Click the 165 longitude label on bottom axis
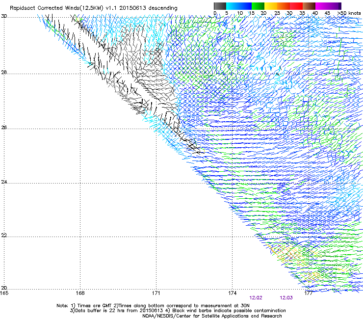 coord(4,293)
